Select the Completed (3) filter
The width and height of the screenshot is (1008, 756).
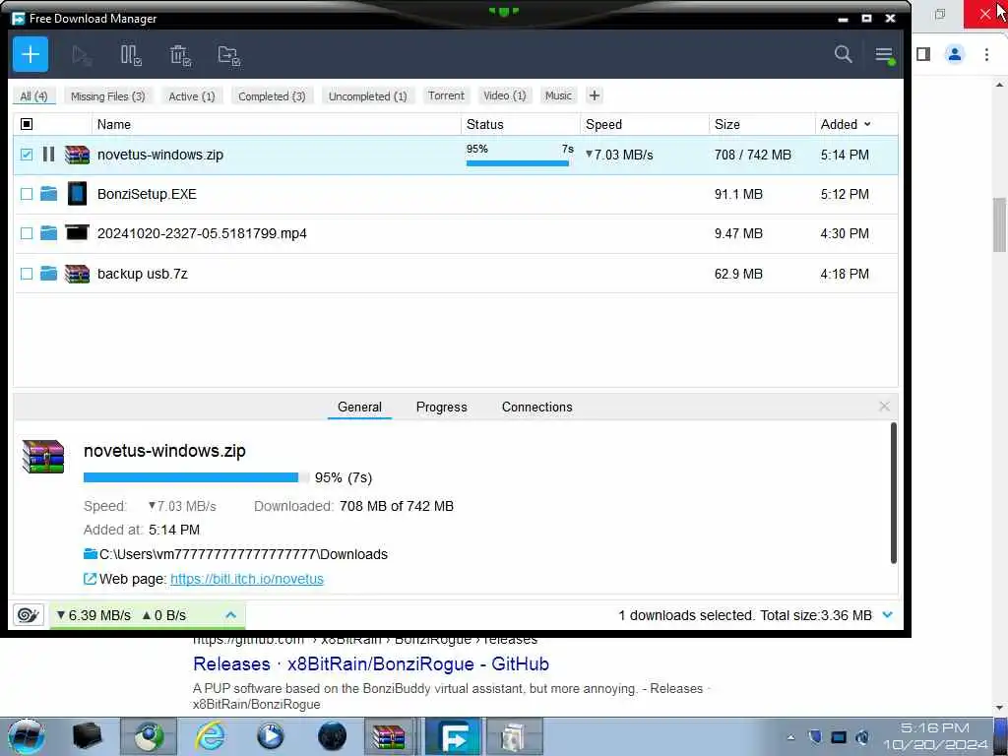click(272, 95)
